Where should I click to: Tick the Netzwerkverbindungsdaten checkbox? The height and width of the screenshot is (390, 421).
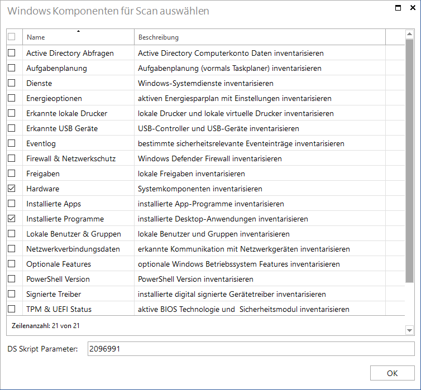coord(12,249)
